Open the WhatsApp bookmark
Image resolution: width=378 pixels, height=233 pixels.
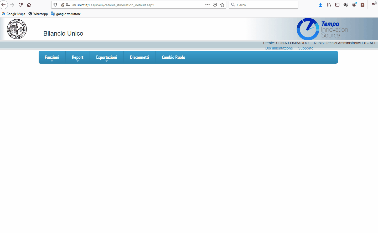38,14
